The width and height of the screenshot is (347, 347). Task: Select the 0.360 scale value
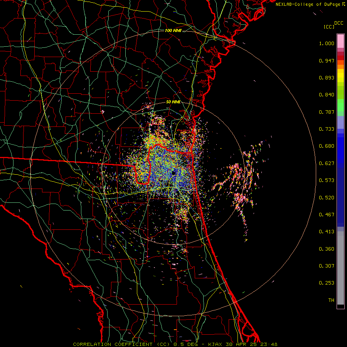click(x=327, y=249)
